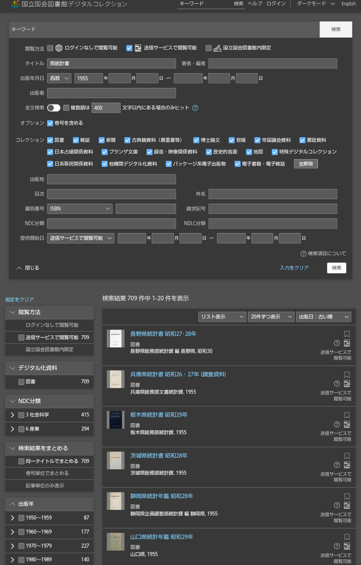Open the ヘルプ menu item
Screen dimensions: 361x565
(255, 4)
